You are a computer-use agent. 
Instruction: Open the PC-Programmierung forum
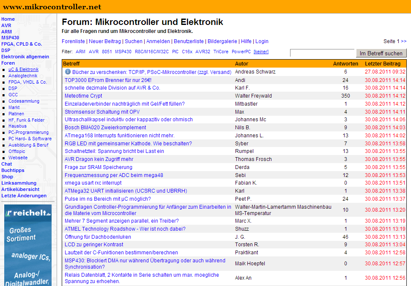pos(29,132)
